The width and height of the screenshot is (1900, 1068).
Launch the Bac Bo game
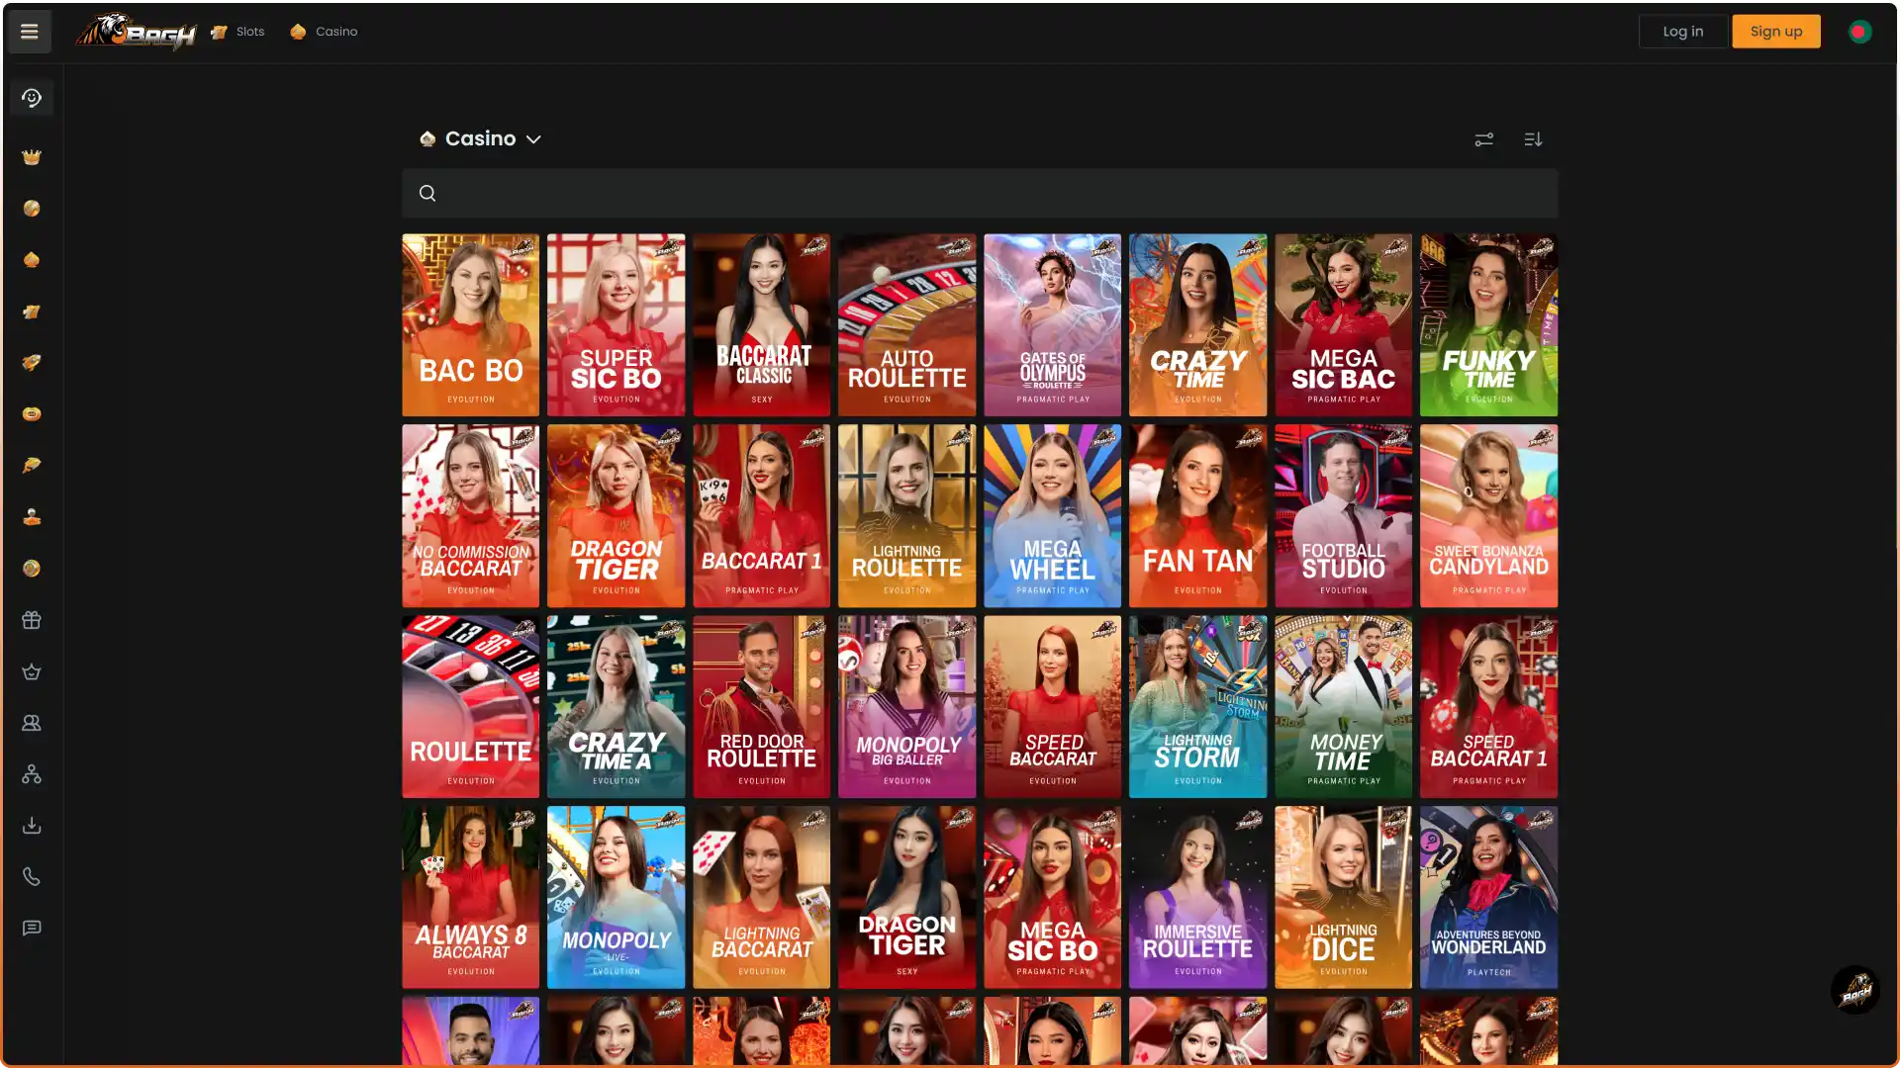click(x=471, y=325)
